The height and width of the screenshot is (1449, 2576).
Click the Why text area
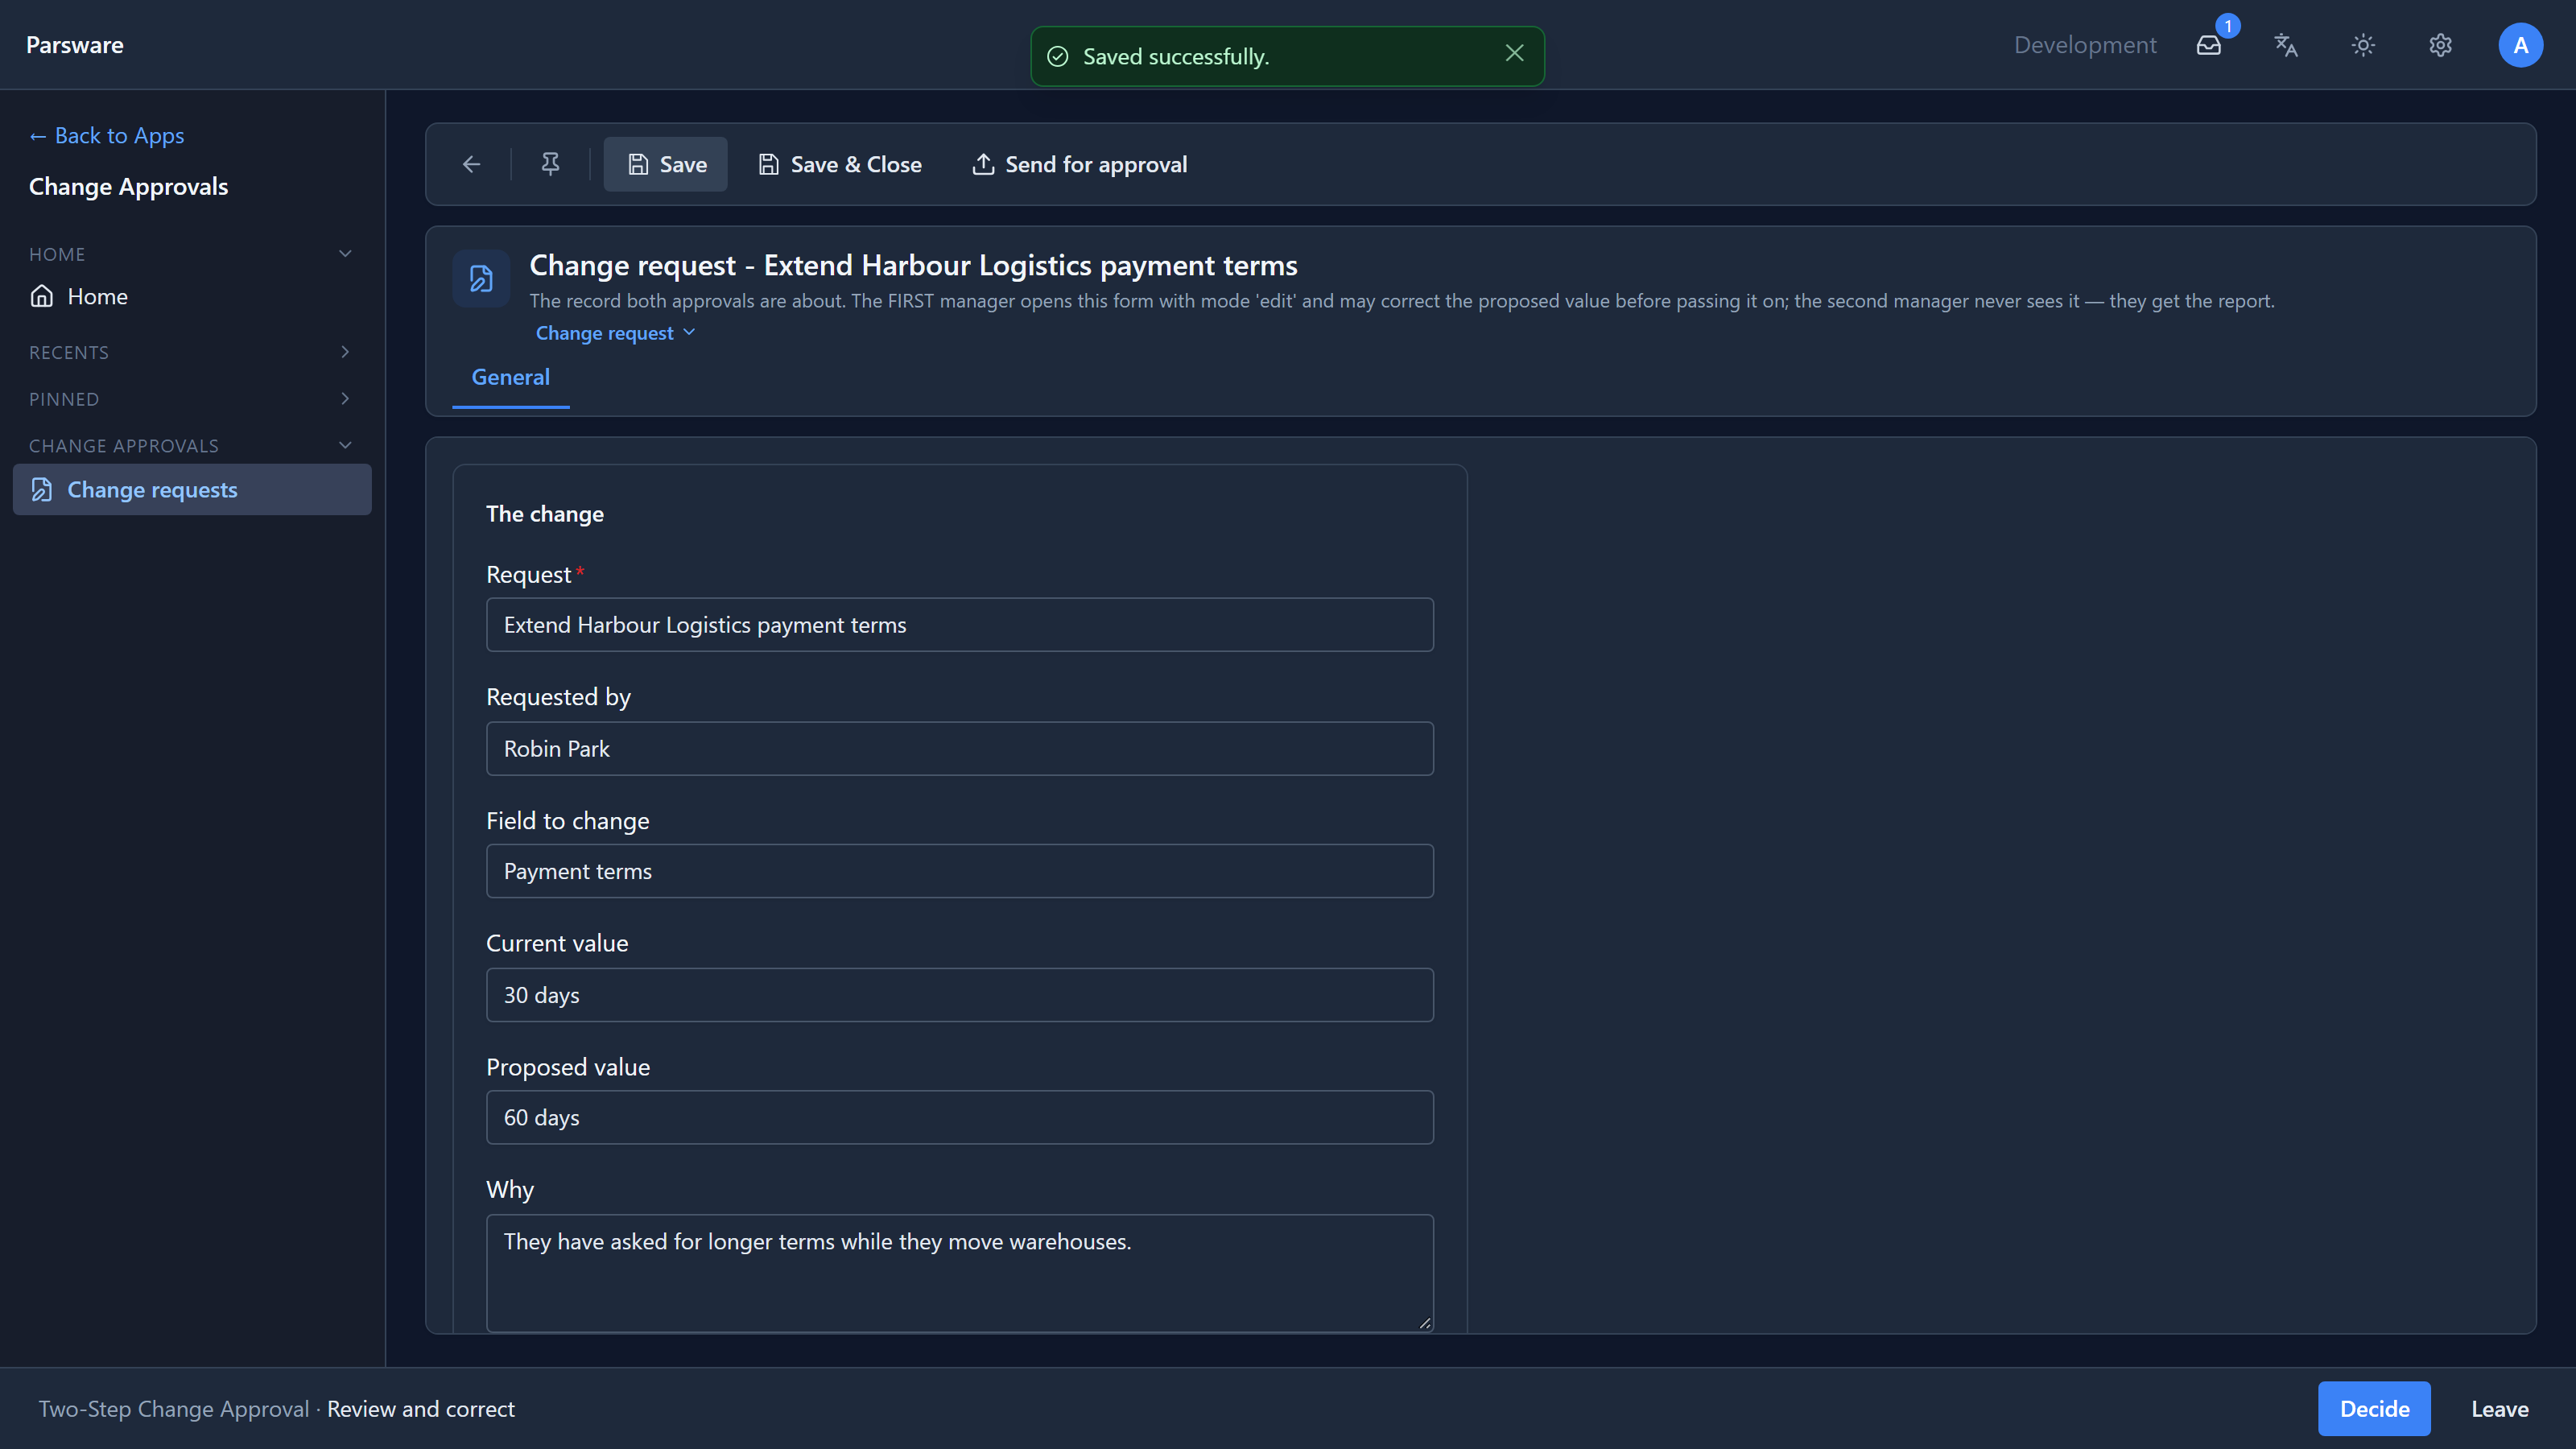(x=959, y=1273)
